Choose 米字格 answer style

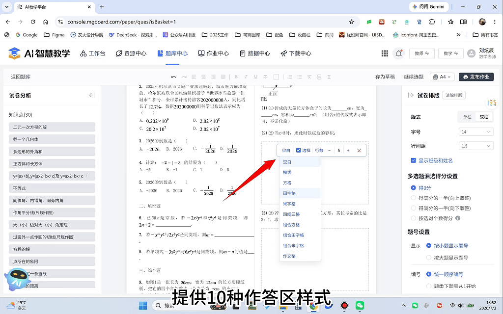(300, 204)
